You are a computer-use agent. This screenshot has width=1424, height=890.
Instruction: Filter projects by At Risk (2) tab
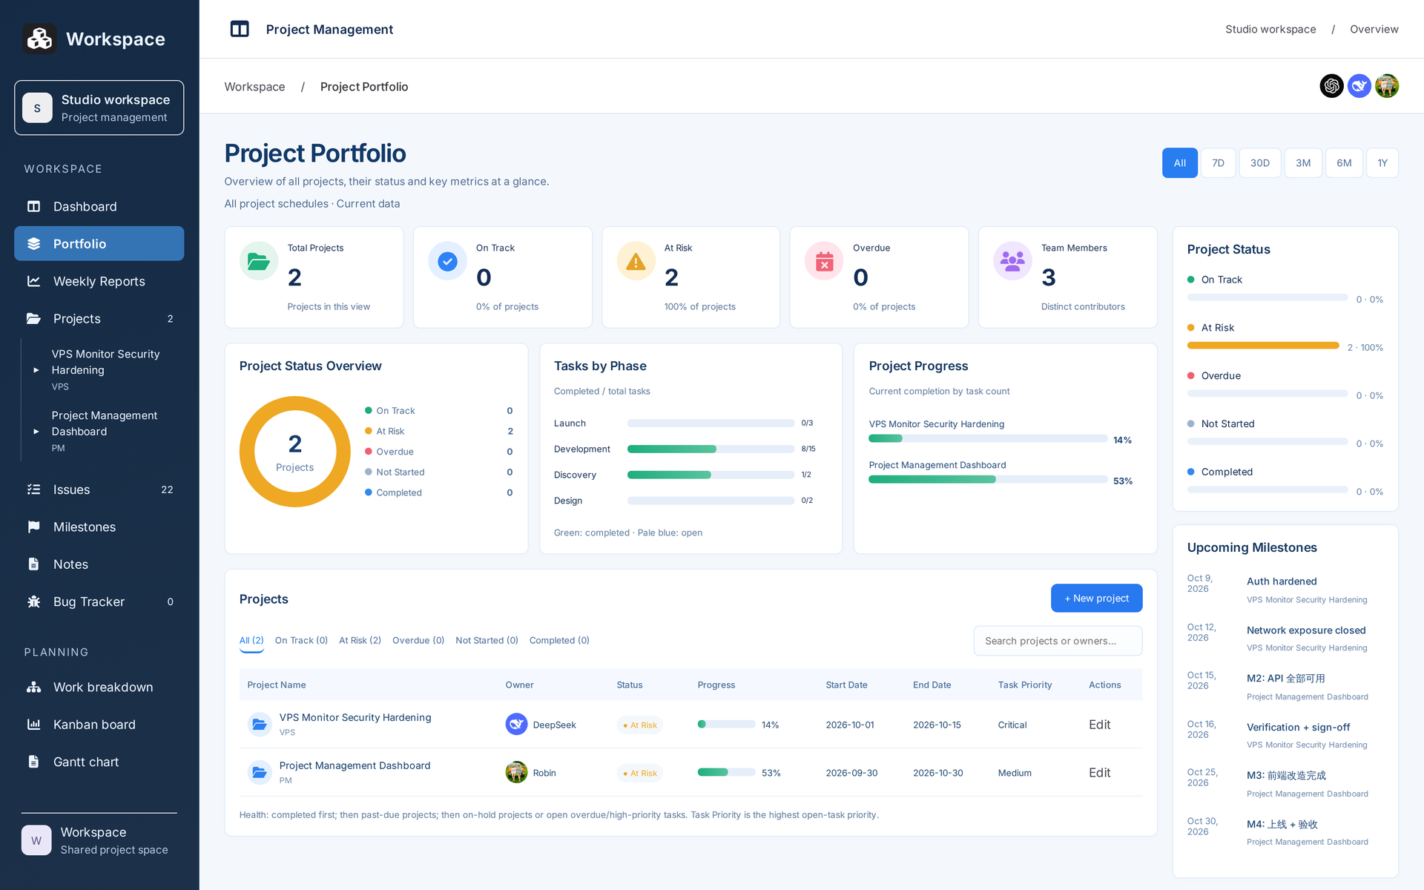(x=360, y=640)
